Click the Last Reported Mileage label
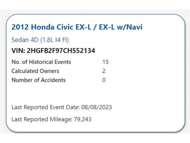Viewport: 190px width, 143px height. pyautogui.click(x=41, y=119)
